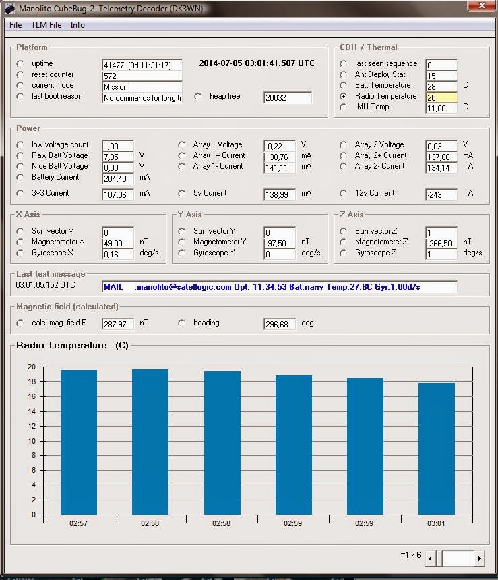Click scrollbar right arrow near #1 / 6
This screenshot has height=580, width=498.
coord(480,558)
